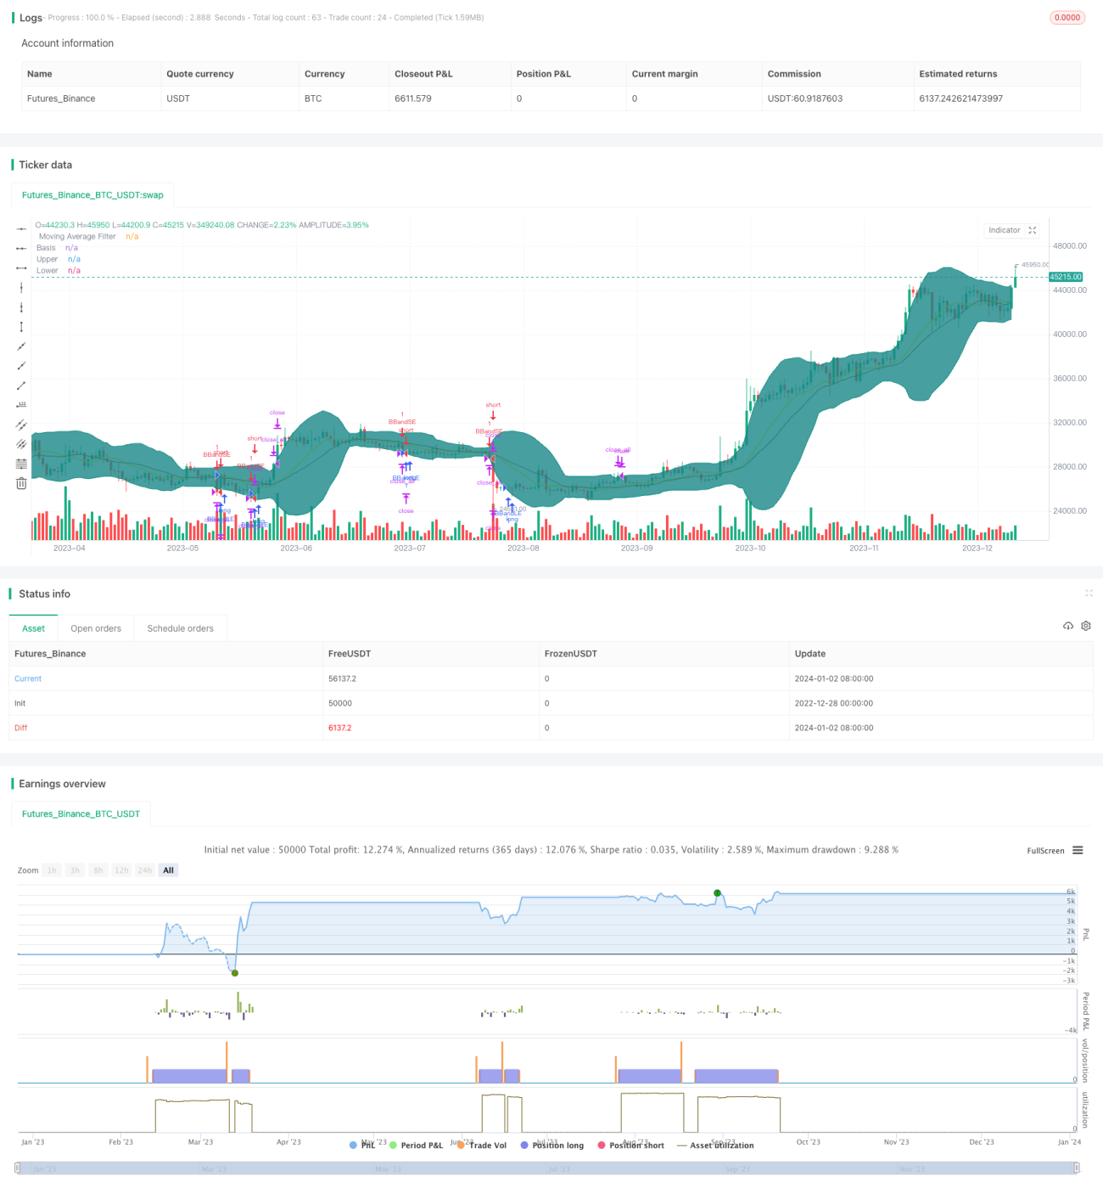The height and width of the screenshot is (1193, 1103).
Task: Delete all drawings with the trash icon
Action: (x=21, y=483)
